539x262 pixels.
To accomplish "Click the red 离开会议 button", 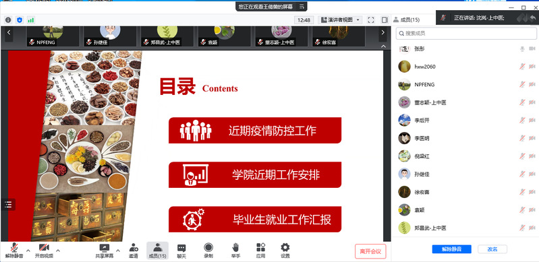I will (370, 251).
